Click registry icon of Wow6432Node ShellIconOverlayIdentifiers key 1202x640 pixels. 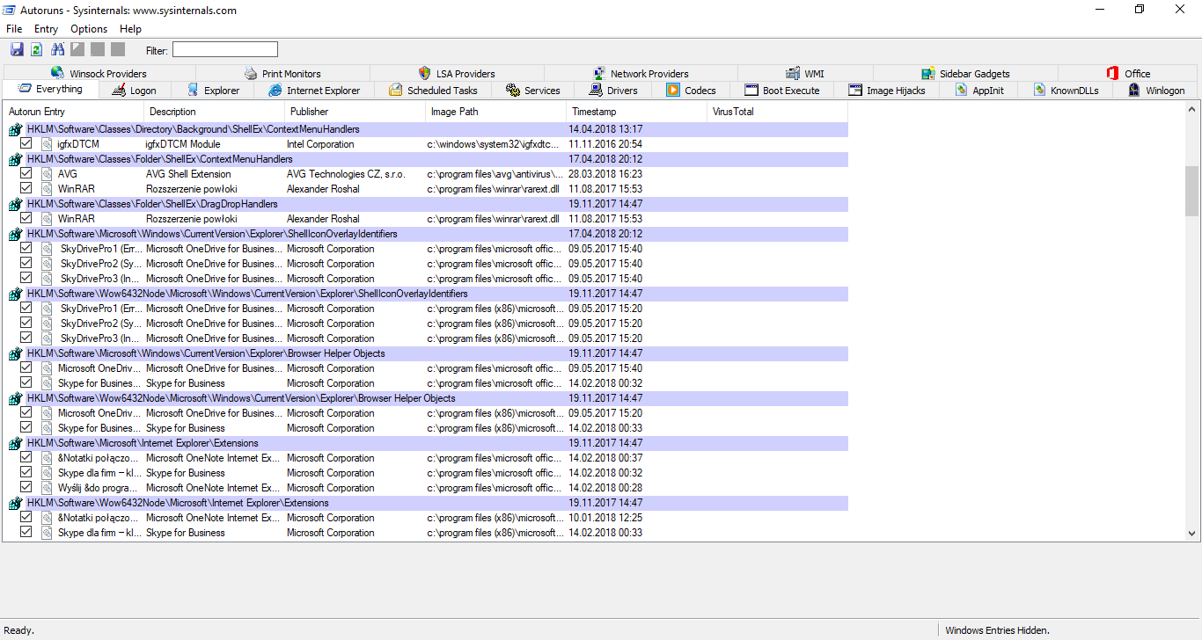point(16,294)
